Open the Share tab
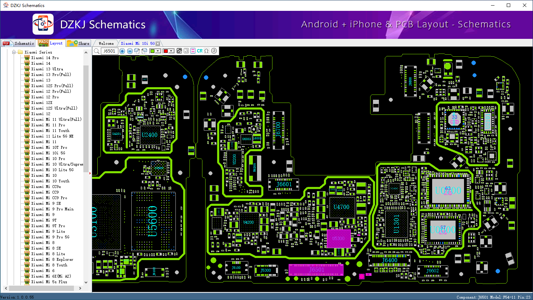The image size is (533, 300). tap(78, 43)
